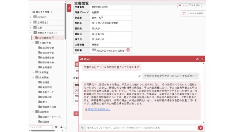Send the AI-Chat question with the red button
This screenshot has width=234, height=132.
click(200, 128)
